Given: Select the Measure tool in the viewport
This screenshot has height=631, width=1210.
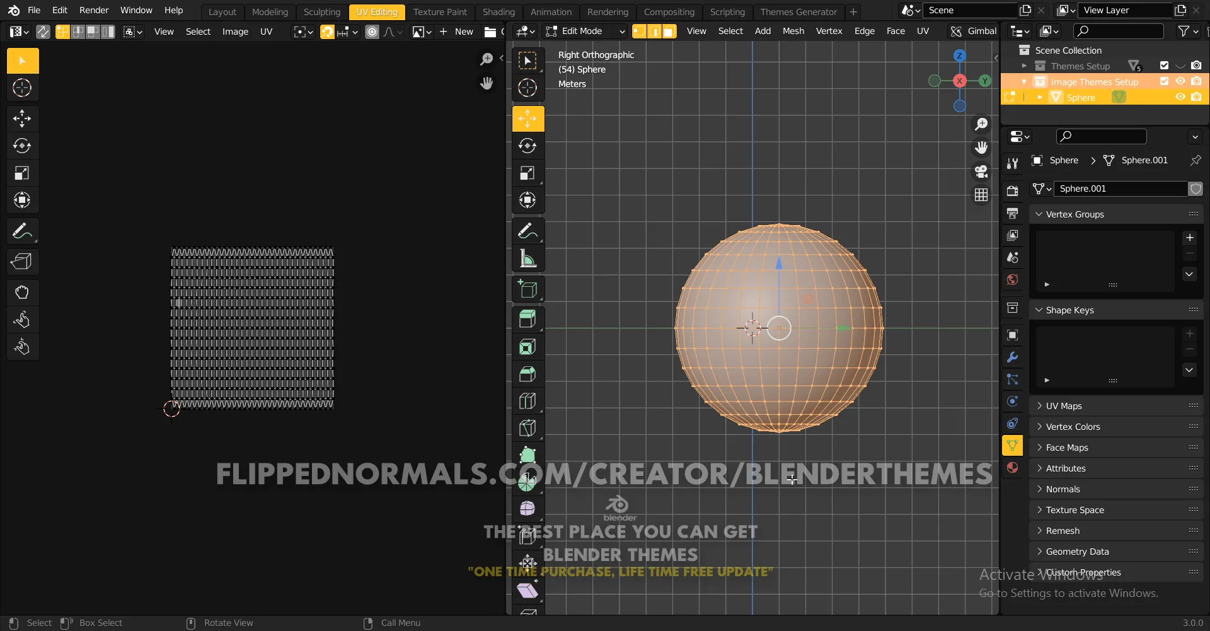Looking at the screenshot, I should pyautogui.click(x=527, y=258).
